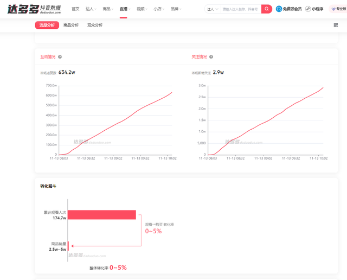The width and height of the screenshot is (347, 280).
Task: Click the 专业版 button
Action: click(x=338, y=9)
